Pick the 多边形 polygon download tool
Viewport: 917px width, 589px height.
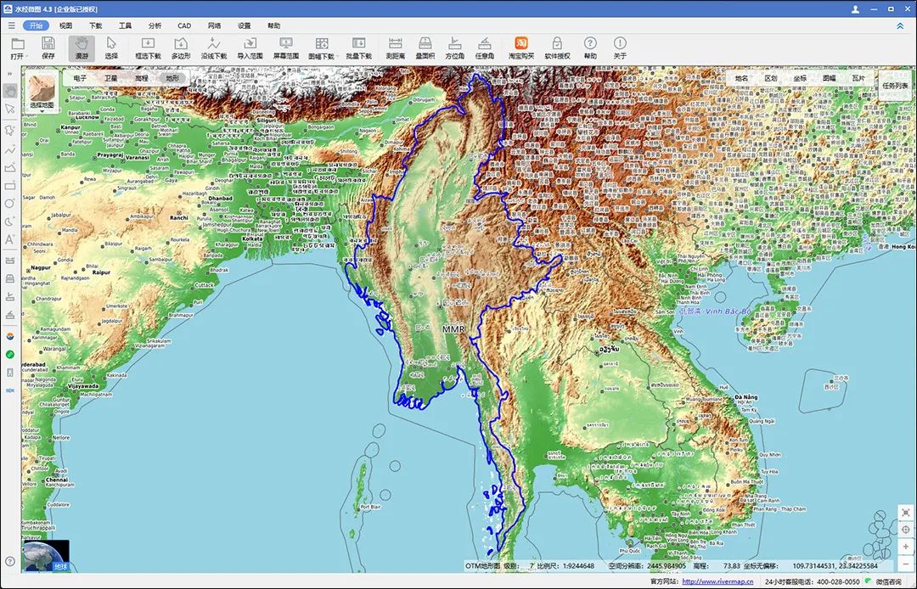[181, 48]
